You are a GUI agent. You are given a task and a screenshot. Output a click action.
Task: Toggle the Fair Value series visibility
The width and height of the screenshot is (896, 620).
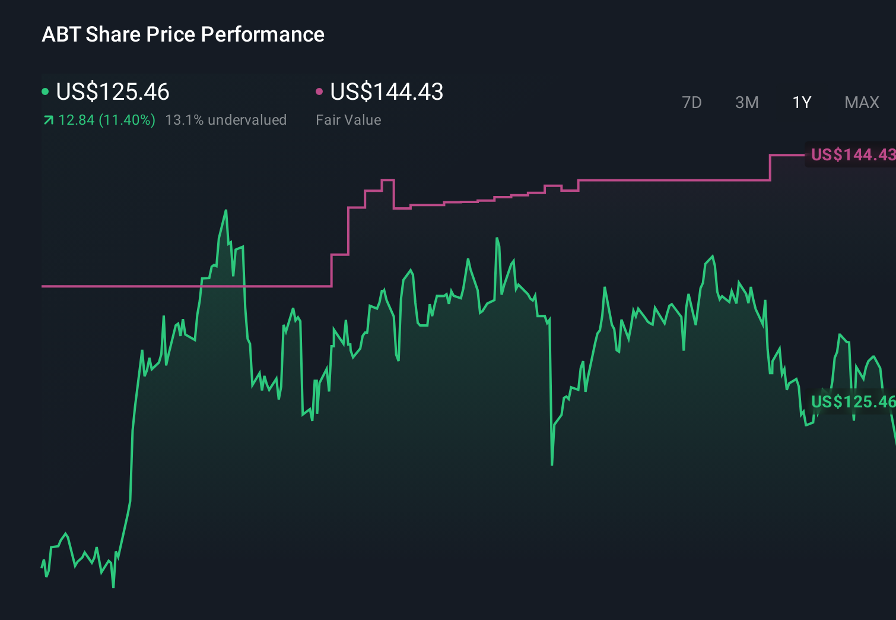[x=319, y=90]
